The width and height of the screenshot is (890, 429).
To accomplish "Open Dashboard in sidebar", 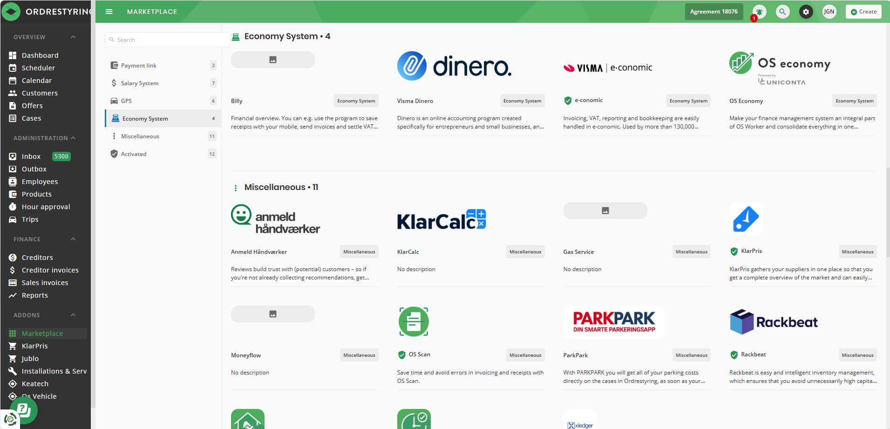I will 40,55.
